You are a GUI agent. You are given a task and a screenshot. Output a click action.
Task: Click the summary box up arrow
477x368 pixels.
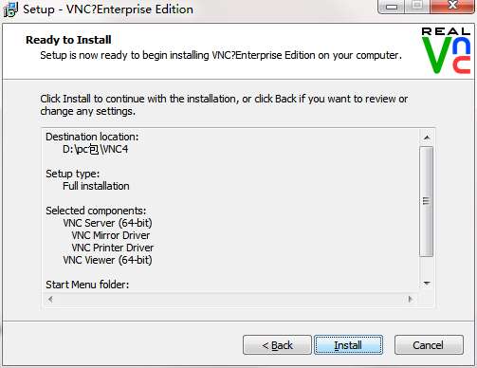point(427,138)
